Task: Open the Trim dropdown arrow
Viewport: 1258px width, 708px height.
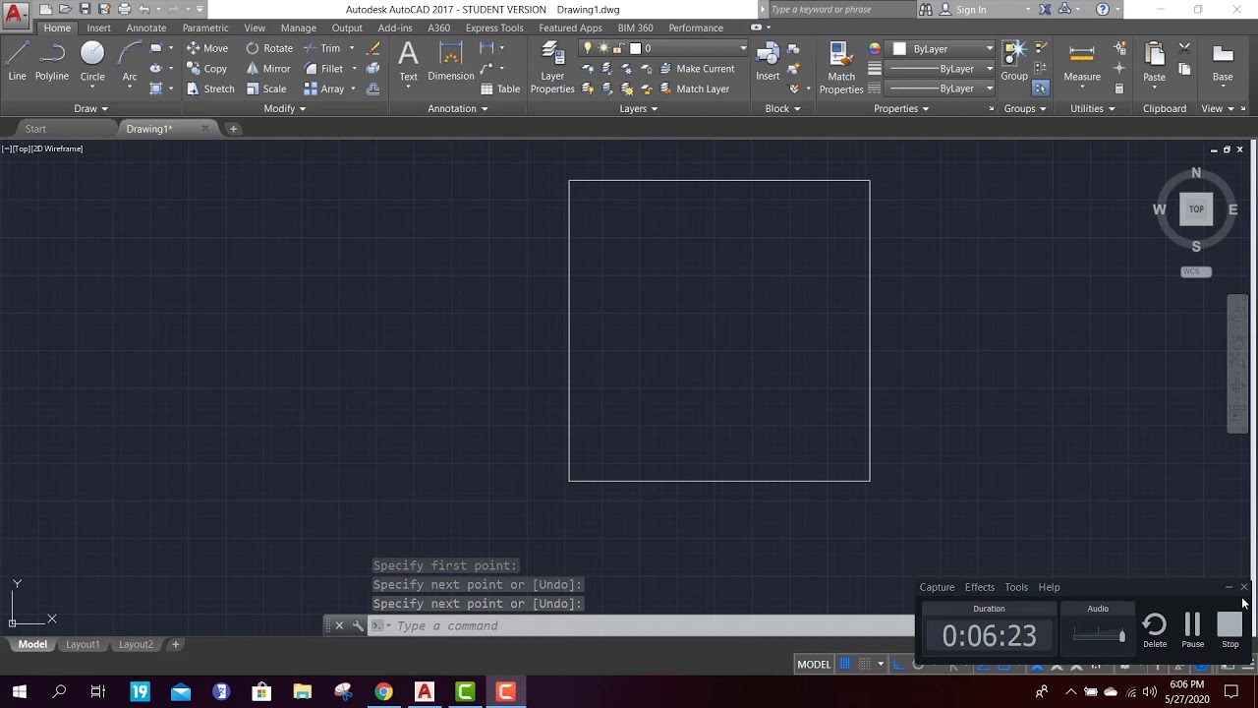Action: pos(351,48)
